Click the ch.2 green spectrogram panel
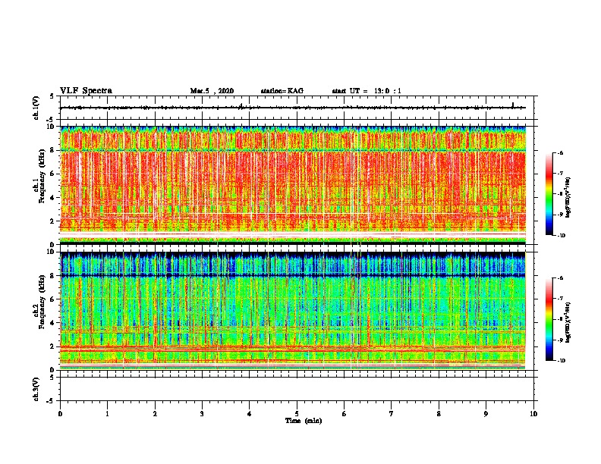 coord(293,311)
